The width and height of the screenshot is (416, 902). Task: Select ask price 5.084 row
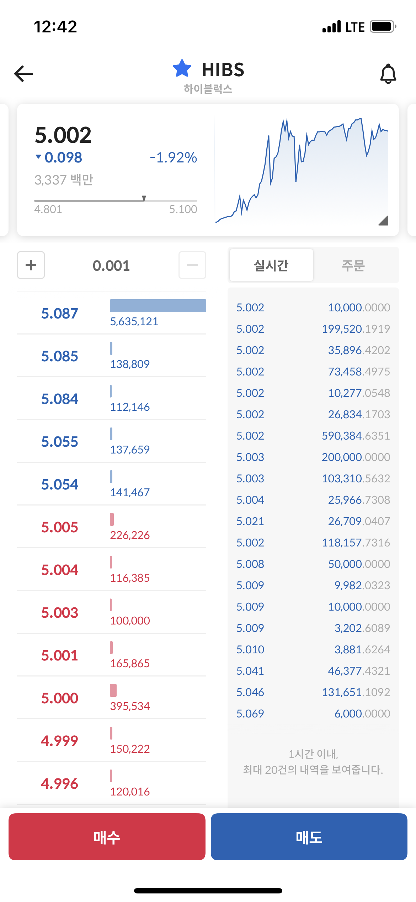pos(112,399)
